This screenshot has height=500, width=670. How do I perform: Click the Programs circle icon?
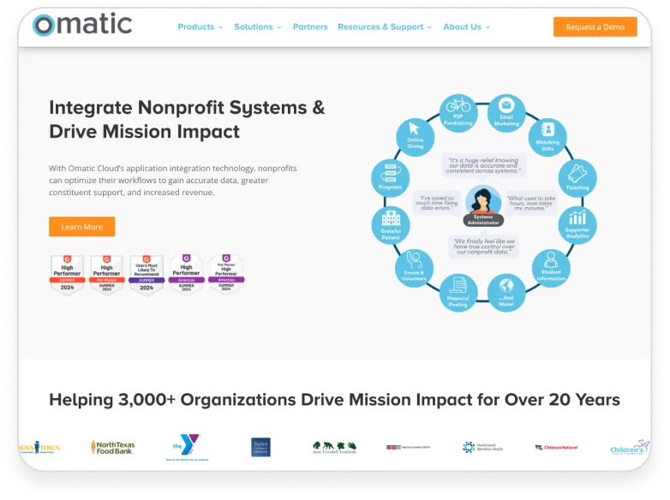pos(391,178)
